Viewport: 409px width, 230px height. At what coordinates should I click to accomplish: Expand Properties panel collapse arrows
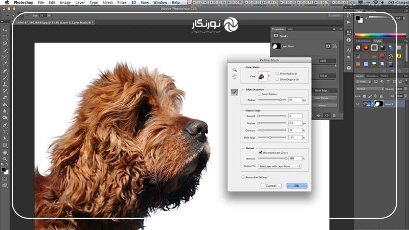[334, 29]
